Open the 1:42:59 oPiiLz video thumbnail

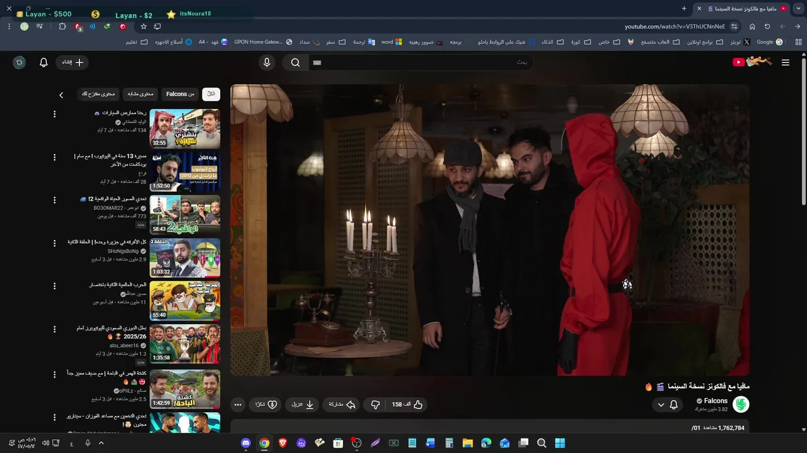tap(185, 389)
